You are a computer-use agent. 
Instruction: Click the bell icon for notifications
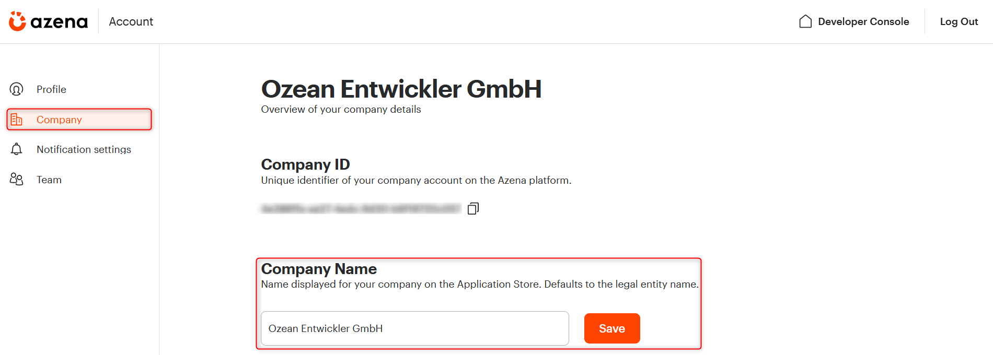pos(17,149)
